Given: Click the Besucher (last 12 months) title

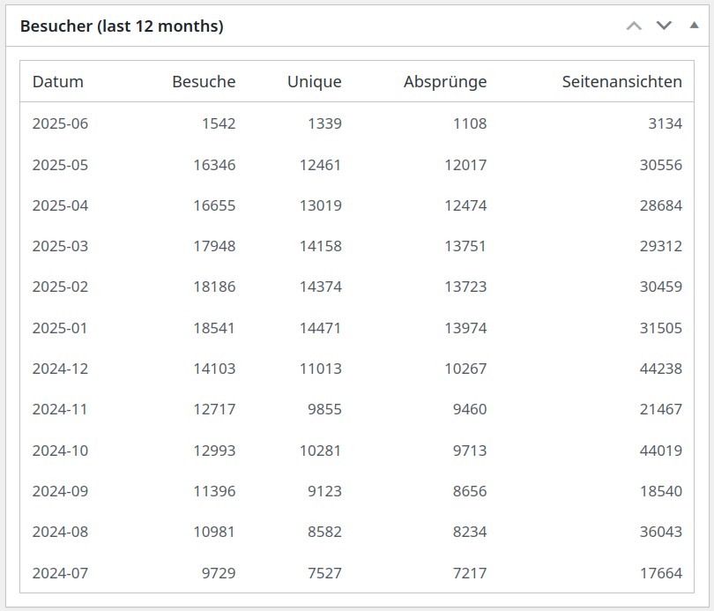Looking at the screenshot, I should pos(122,26).
